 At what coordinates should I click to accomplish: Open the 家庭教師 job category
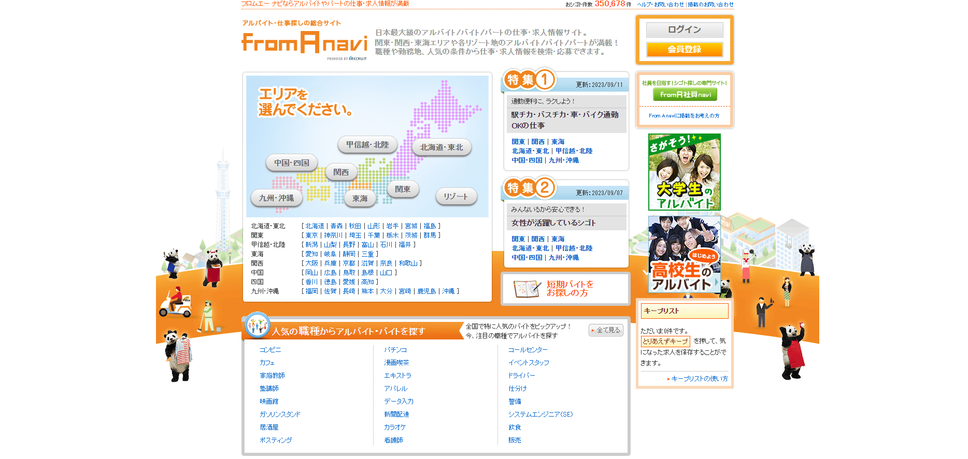tap(272, 376)
